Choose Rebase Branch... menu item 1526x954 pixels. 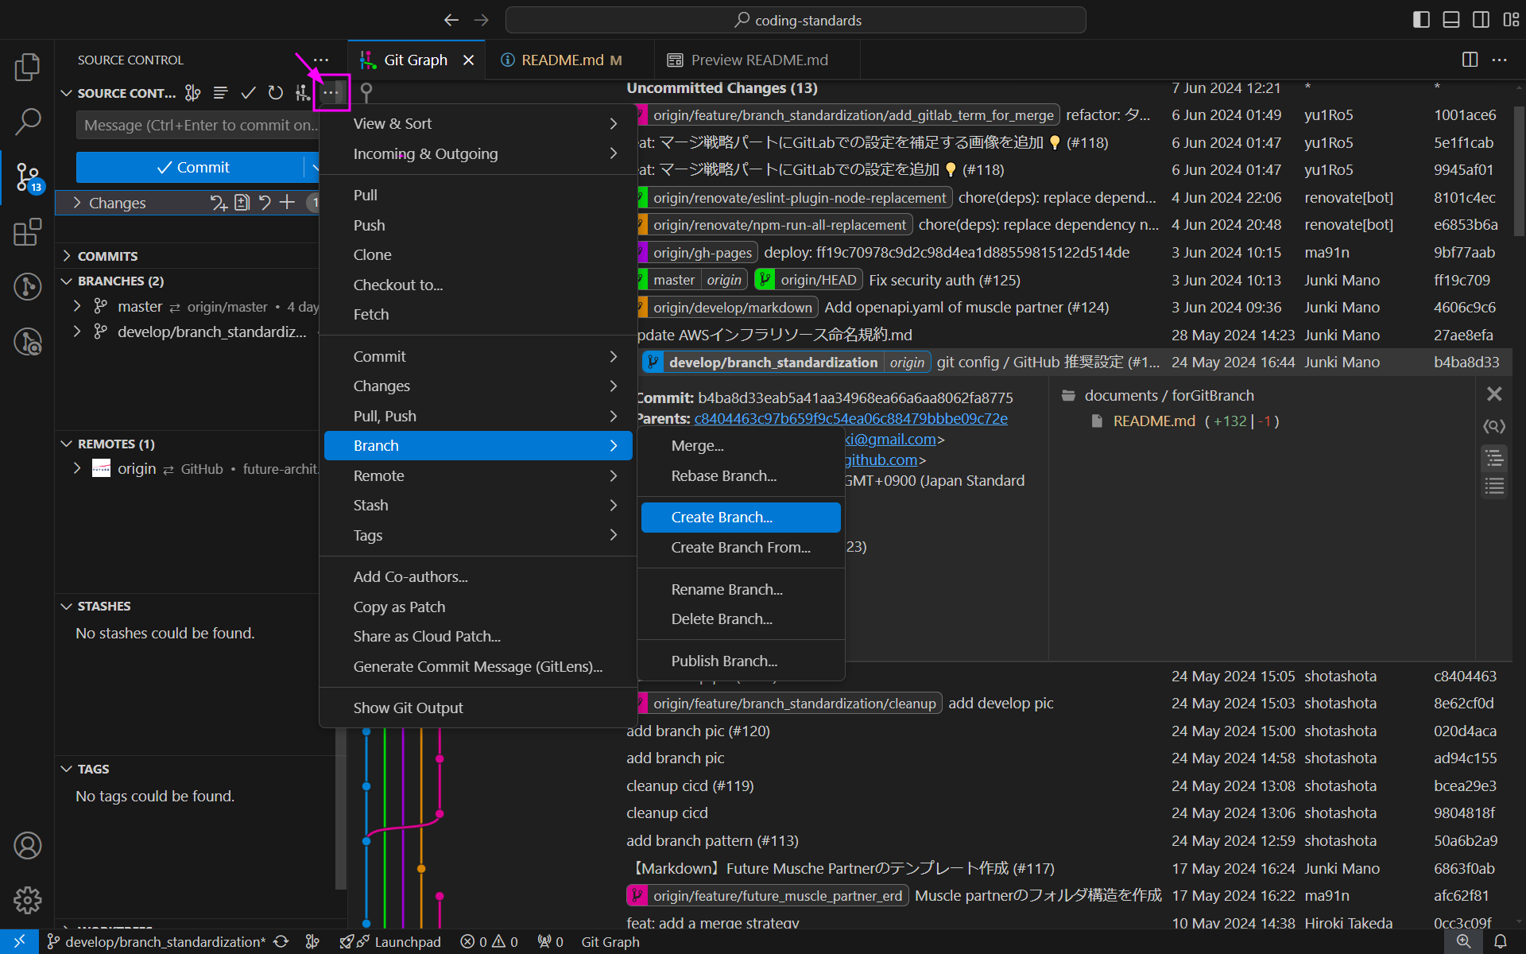pos(741,475)
